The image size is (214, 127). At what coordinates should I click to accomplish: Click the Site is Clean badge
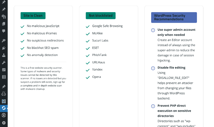[x=33, y=16]
